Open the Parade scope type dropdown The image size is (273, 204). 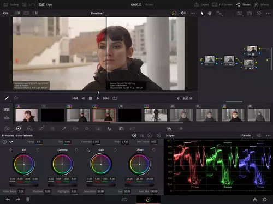tap(246, 135)
